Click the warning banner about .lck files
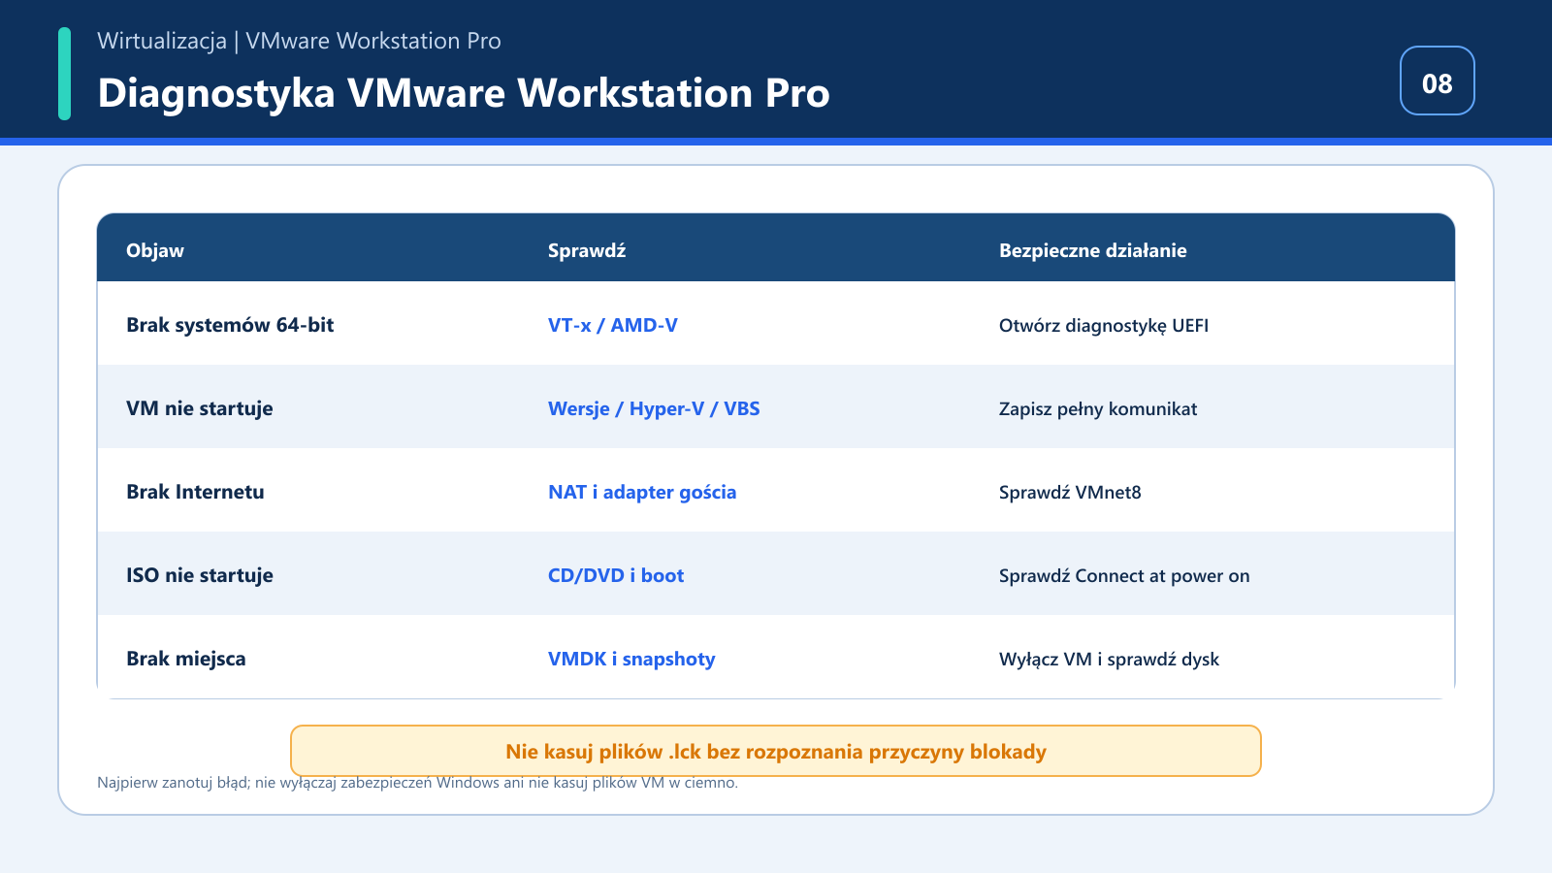Screen dimensions: 1552x873 (x=776, y=751)
